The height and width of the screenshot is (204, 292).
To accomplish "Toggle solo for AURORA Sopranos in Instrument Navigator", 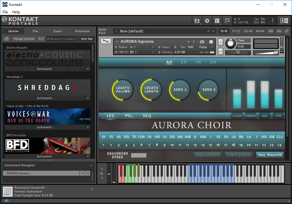I will pos(82,173).
